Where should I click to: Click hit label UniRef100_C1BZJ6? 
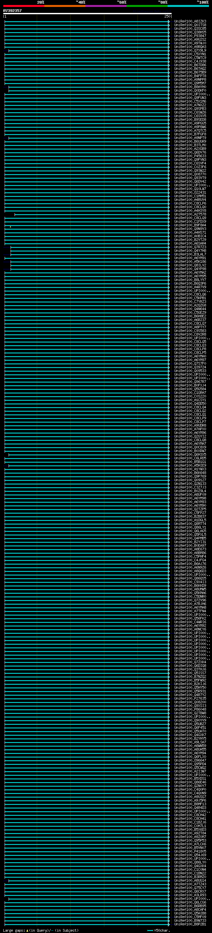pos(190,822)
